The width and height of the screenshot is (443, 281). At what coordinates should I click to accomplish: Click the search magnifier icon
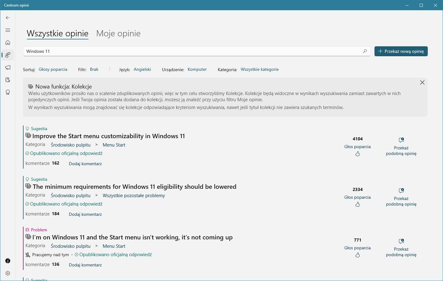tap(365, 51)
